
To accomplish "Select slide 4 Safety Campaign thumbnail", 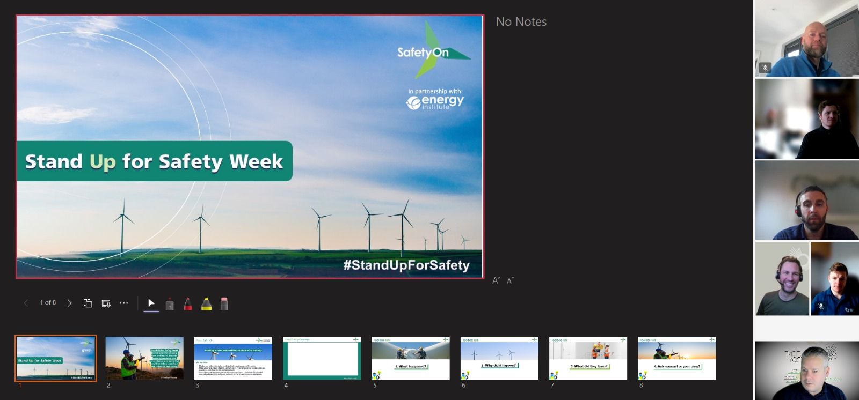I will pyautogui.click(x=322, y=358).
